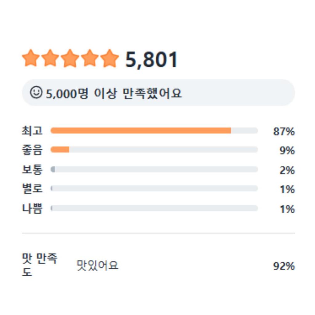
Task: Click the 맛있어요 text
Action: (x=98, y=265)
